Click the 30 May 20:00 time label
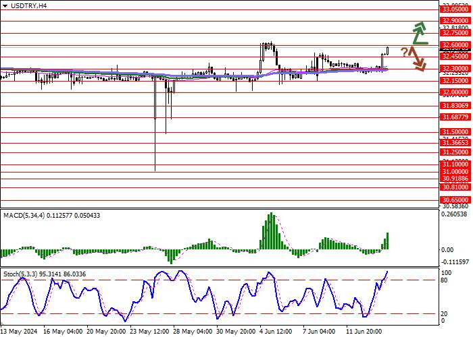 coord(236,332)
